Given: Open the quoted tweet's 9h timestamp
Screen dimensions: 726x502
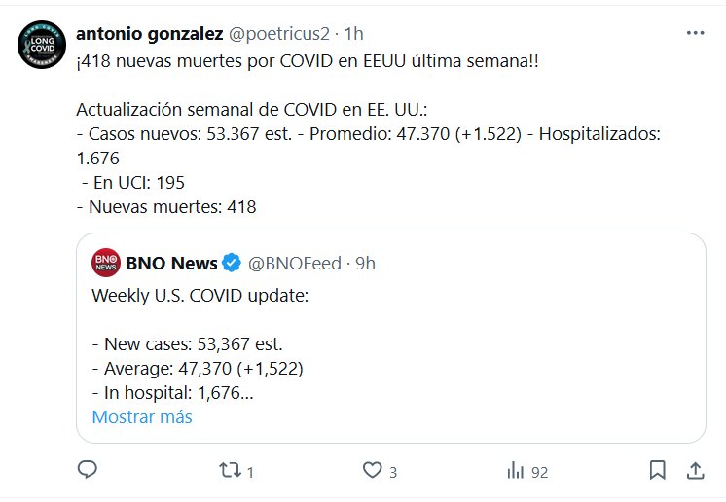Looking at the screenshot, I should point(364,263).
